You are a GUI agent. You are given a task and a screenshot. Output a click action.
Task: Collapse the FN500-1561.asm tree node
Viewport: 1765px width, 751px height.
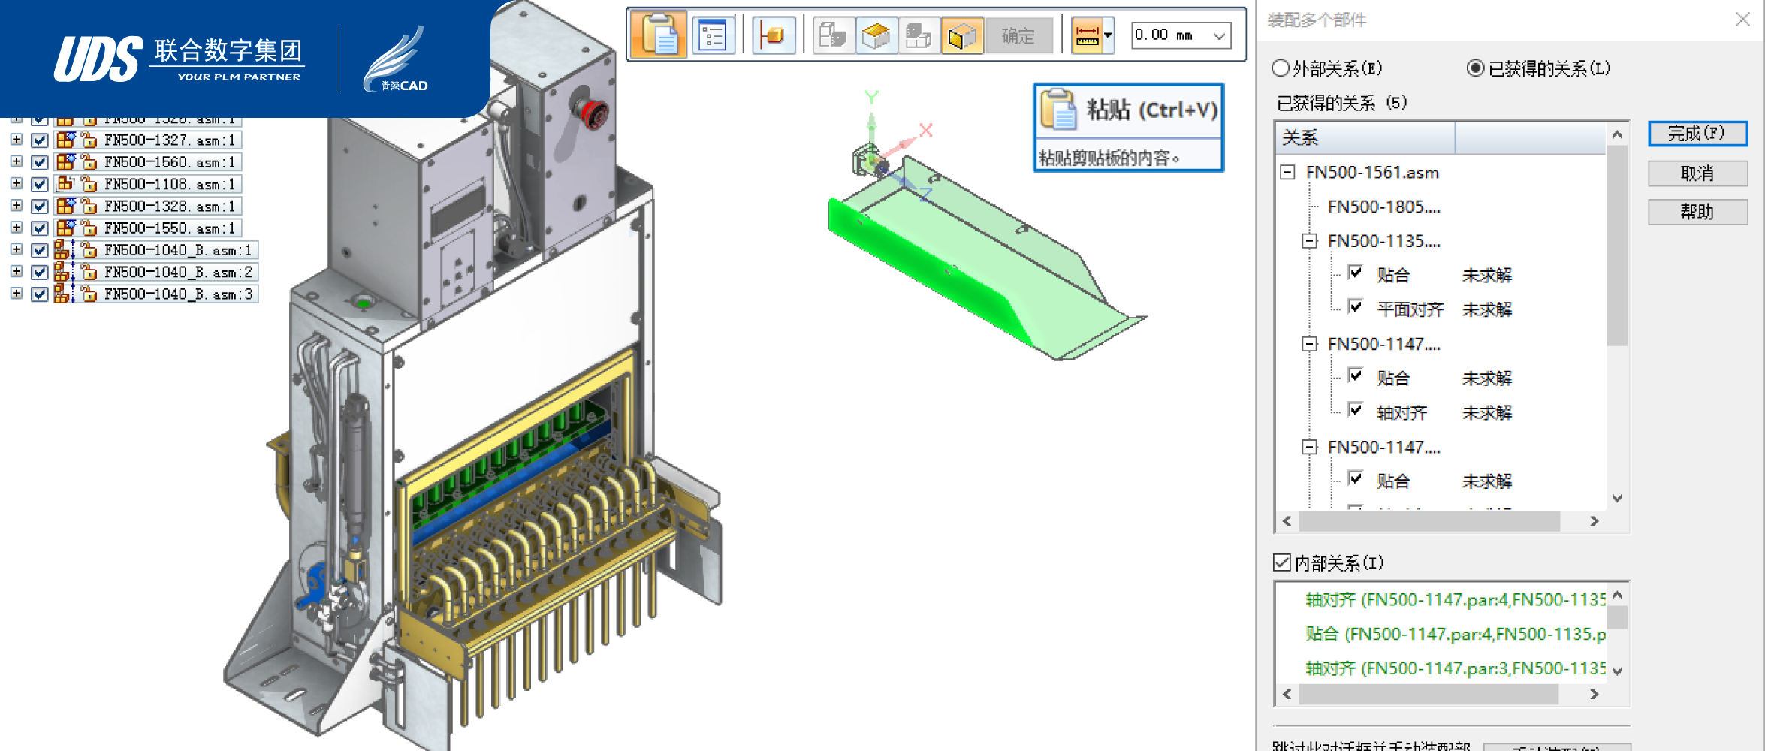1287,173
